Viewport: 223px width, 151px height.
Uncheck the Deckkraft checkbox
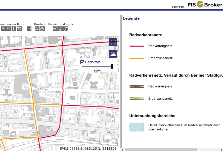pyautogui.click(x=82, y=62)
